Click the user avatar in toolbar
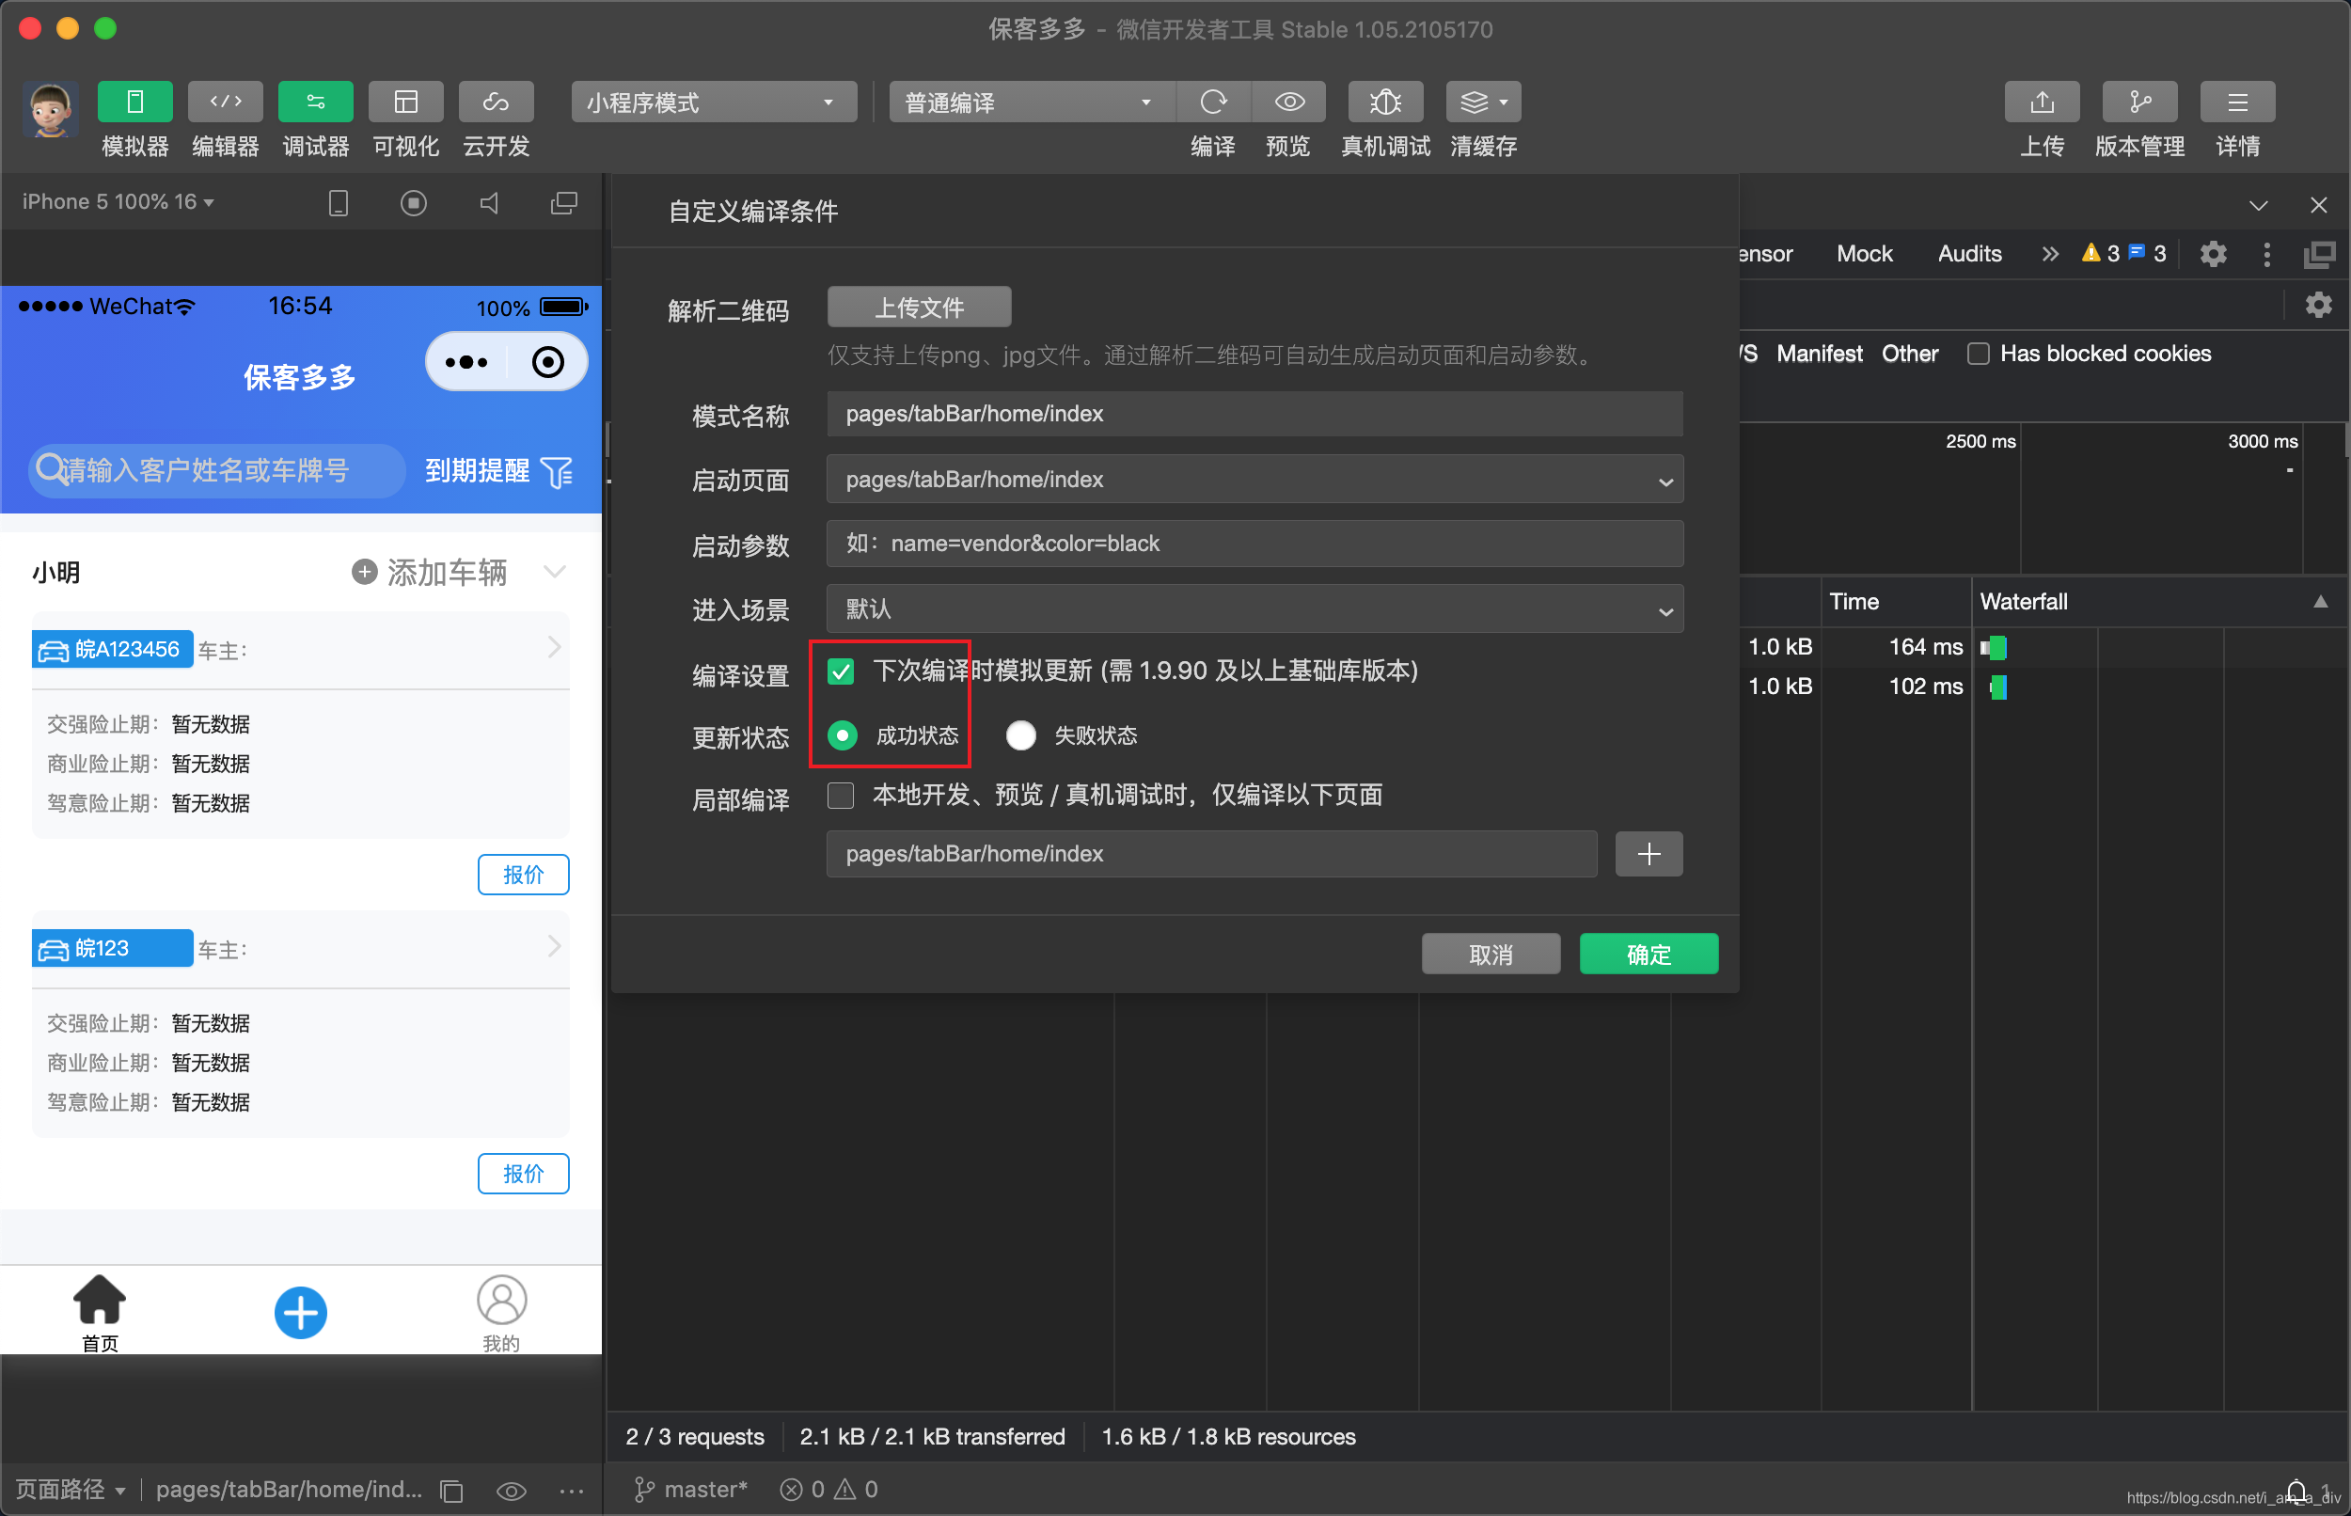Screen dimensions: 2351x1516 pos(50,109)
